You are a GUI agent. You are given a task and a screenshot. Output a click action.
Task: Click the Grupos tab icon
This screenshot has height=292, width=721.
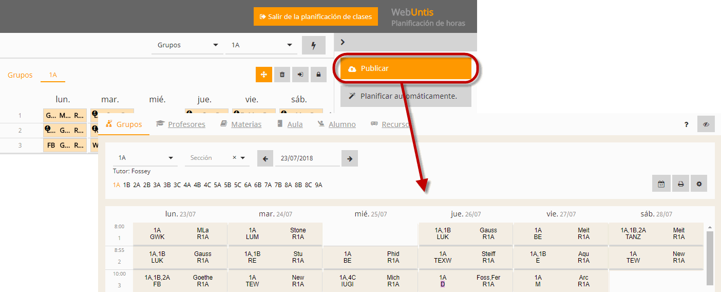tap(109, 124)
